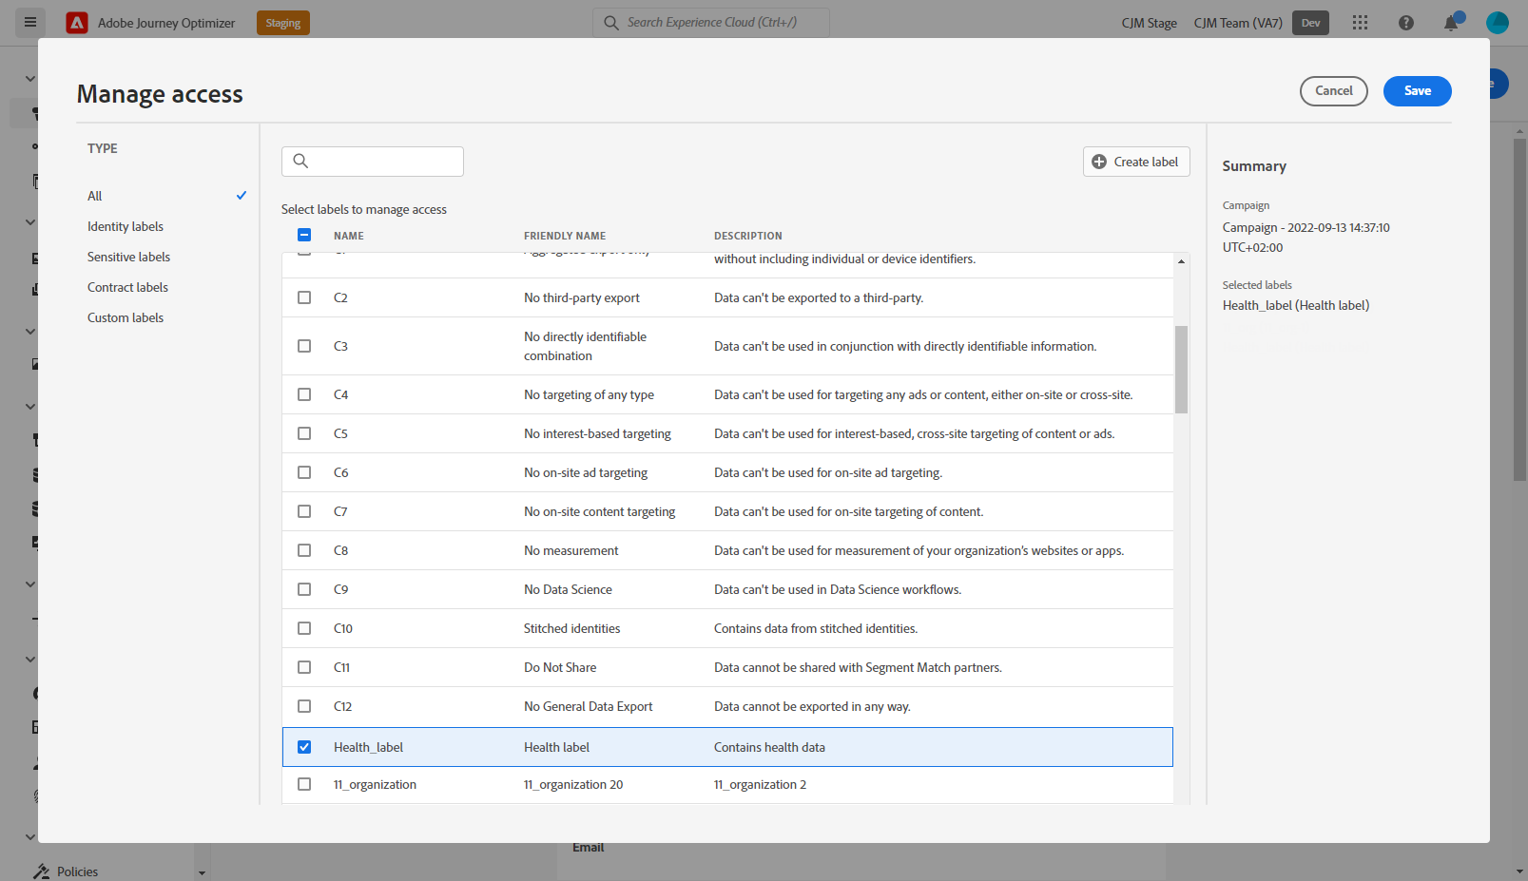Open the notifications bell
Image resolution: width=1528 pixels, height=881 pixels.
(1451, 23)
